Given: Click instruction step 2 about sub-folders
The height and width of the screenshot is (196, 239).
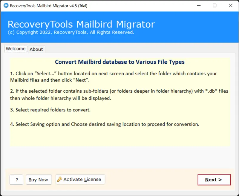Looking at the screenshot, I should pos(119,94).
